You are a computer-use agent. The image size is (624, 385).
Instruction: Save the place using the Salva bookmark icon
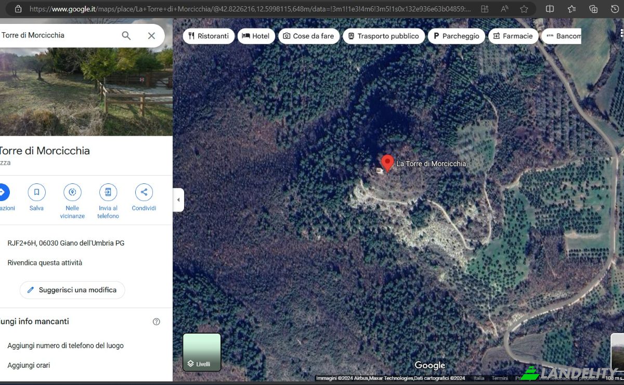(x=36, y=192)
